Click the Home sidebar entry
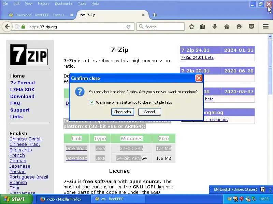The height and width of the screenshot is (204, 273). tap(17, 76)
